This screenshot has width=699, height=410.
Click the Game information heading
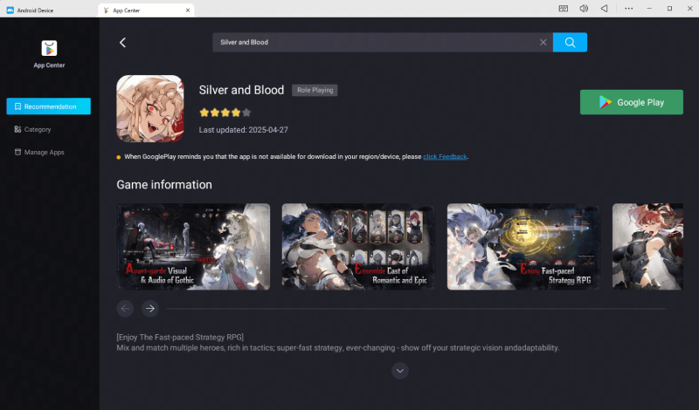(164, 185)
